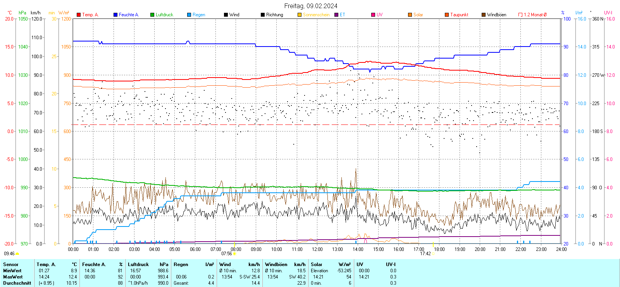Click the brown Windböen legend square
The image size is (620, 287).
484,15
